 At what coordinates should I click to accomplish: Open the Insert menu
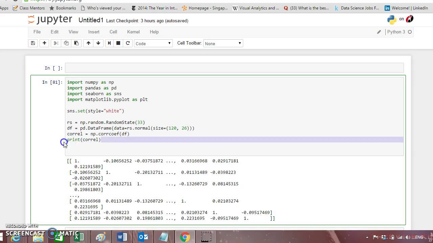click(x=94, y=32)
